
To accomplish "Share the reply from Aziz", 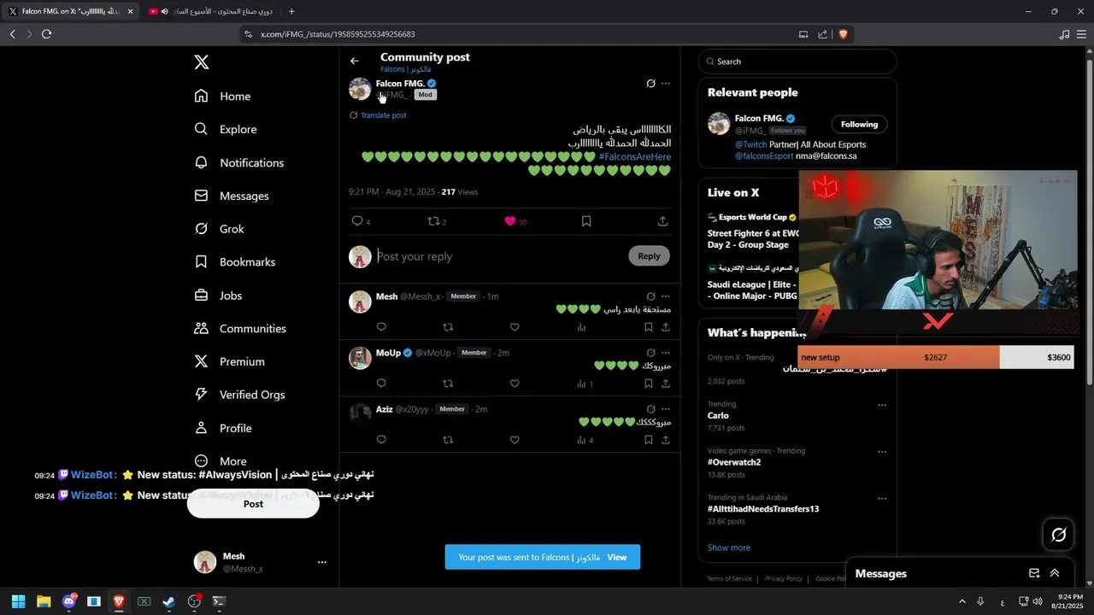I will 666,440.
